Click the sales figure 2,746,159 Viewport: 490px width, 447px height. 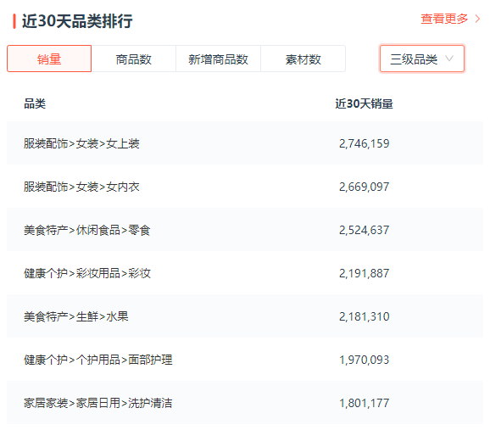pyautogui.click(x=364, y=143)
